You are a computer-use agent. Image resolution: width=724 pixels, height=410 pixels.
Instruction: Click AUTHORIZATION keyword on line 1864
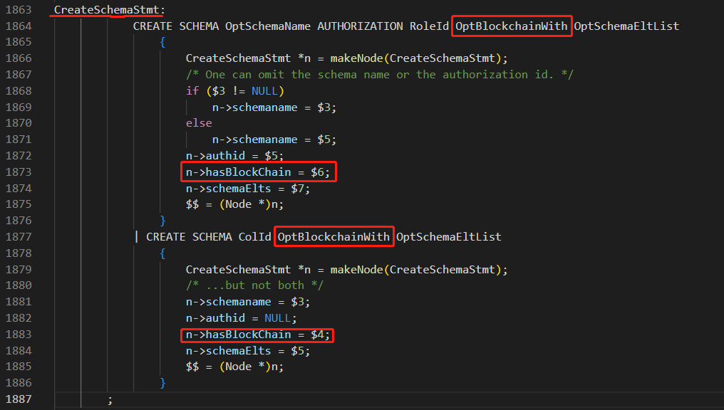click(360, 26)
